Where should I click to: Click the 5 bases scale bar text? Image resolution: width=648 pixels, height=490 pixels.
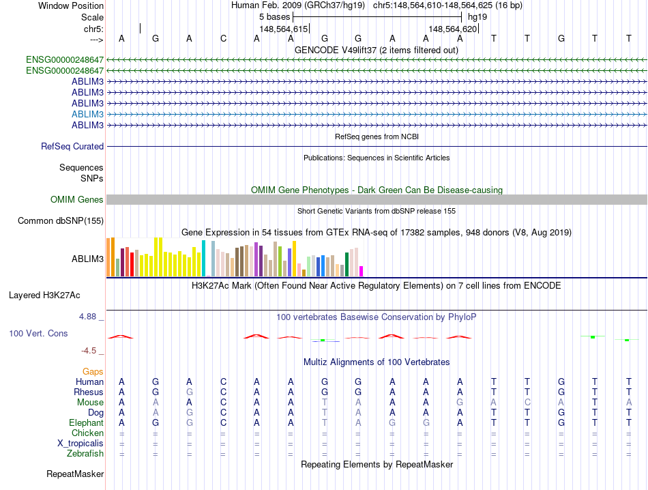pyautogui.click(x=274, y=17)
